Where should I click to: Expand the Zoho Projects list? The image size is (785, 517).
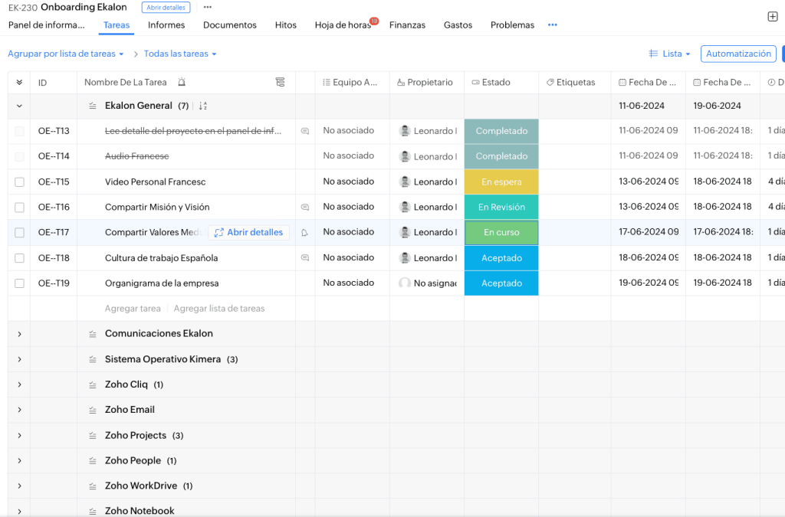pyautogui.click(x=19, y=436)
